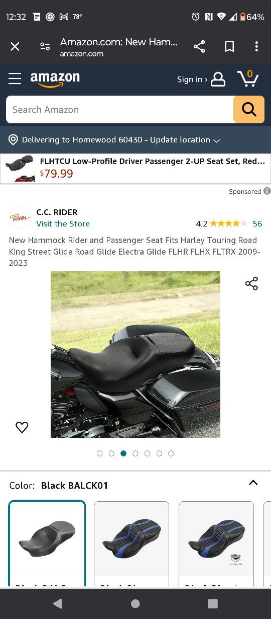The height and width of the screenshot is (619, 271).
Task: Open the 56 customer ratings
Action: coord(257,223)
